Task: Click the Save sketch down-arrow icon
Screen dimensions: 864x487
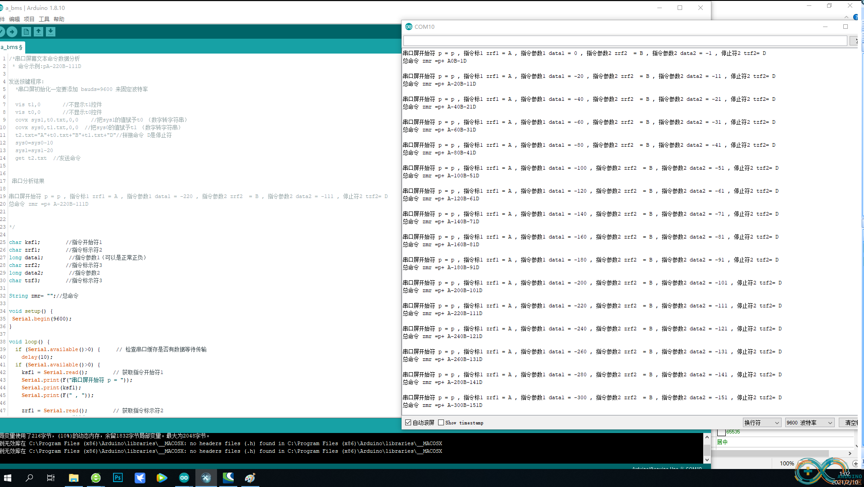Action: pyautogui.click(x=50, y=32)
